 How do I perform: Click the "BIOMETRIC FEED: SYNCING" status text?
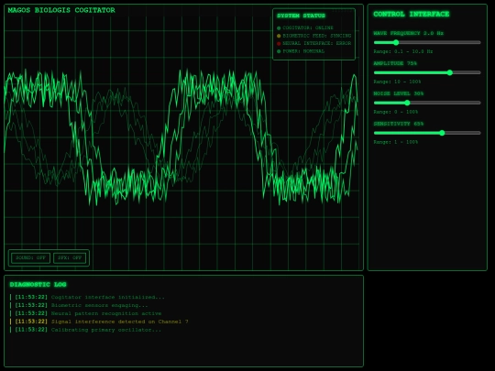pyautogui.click(x=317, y=36)
